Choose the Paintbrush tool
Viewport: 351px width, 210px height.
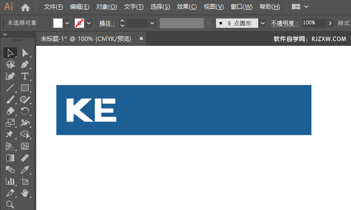click(x=10, y=99)
